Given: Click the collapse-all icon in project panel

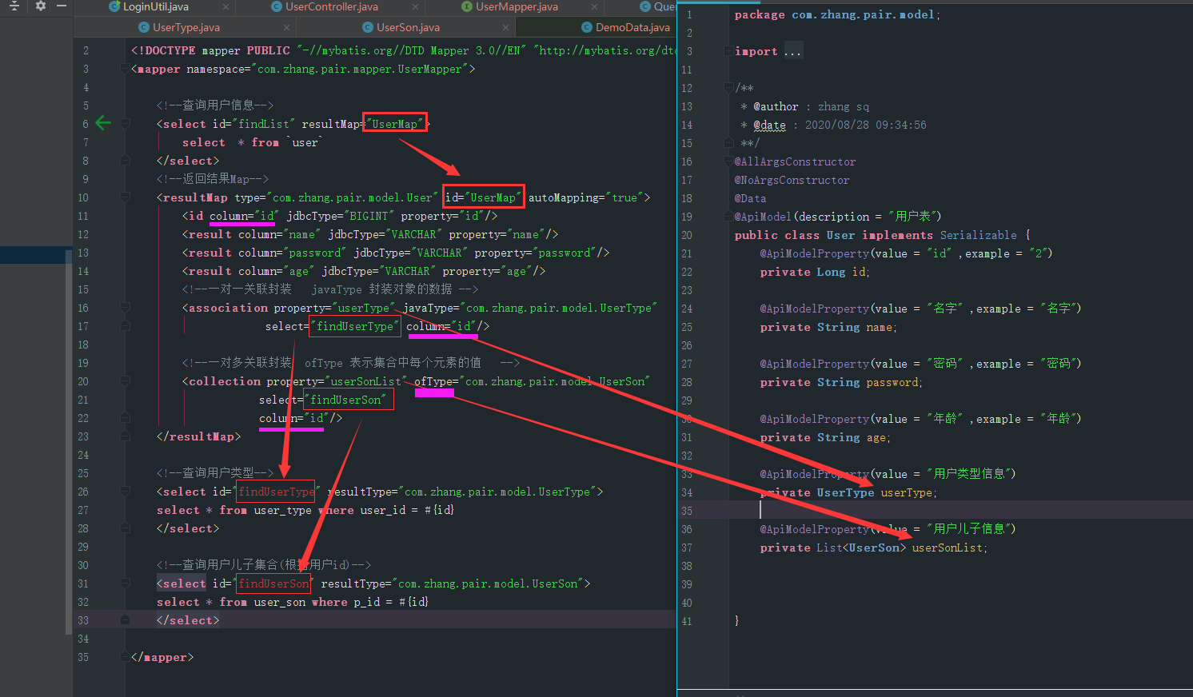Looking at the screenshot, I should point(14,6).
